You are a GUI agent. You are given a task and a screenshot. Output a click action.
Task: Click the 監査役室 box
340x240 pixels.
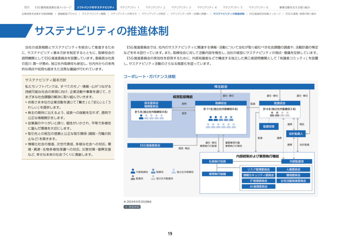269,126
